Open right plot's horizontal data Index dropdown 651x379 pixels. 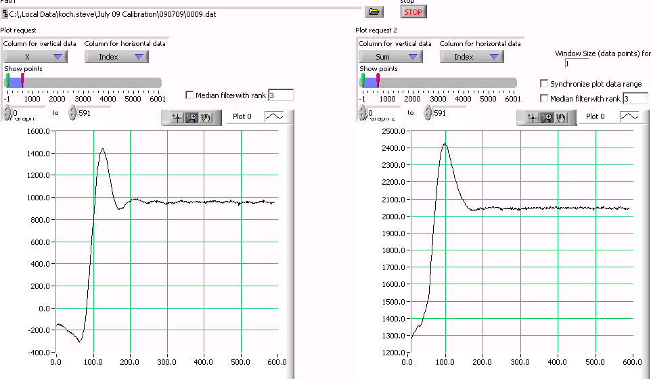(472, 57)
